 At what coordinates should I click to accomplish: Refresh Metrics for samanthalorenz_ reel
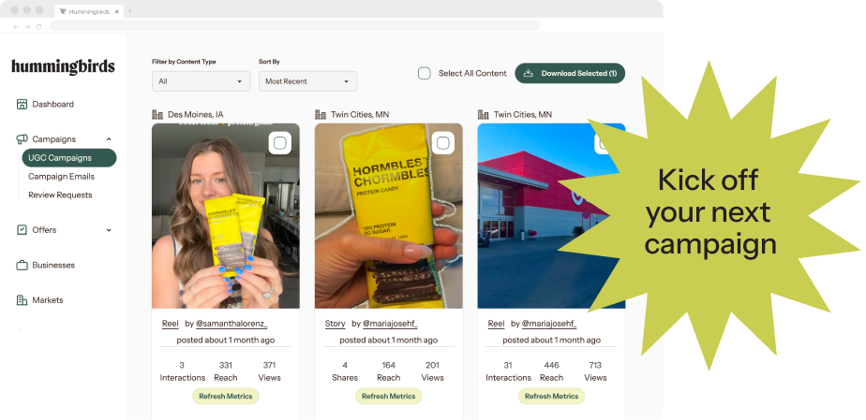(x=225, y=397)
